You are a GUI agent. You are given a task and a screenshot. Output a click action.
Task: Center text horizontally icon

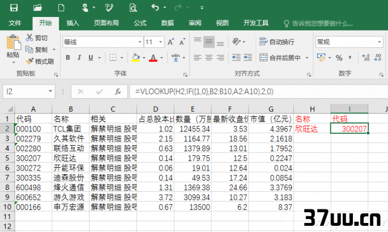[209, 58]
